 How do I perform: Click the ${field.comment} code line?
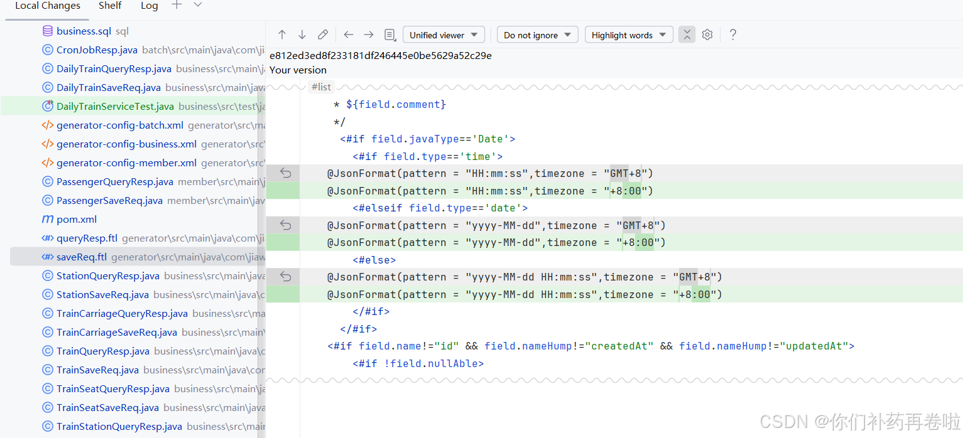click(x=389, y=104)
